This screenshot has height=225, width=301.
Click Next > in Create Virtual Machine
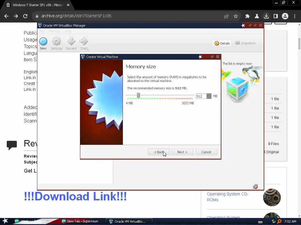coord(182,152)
